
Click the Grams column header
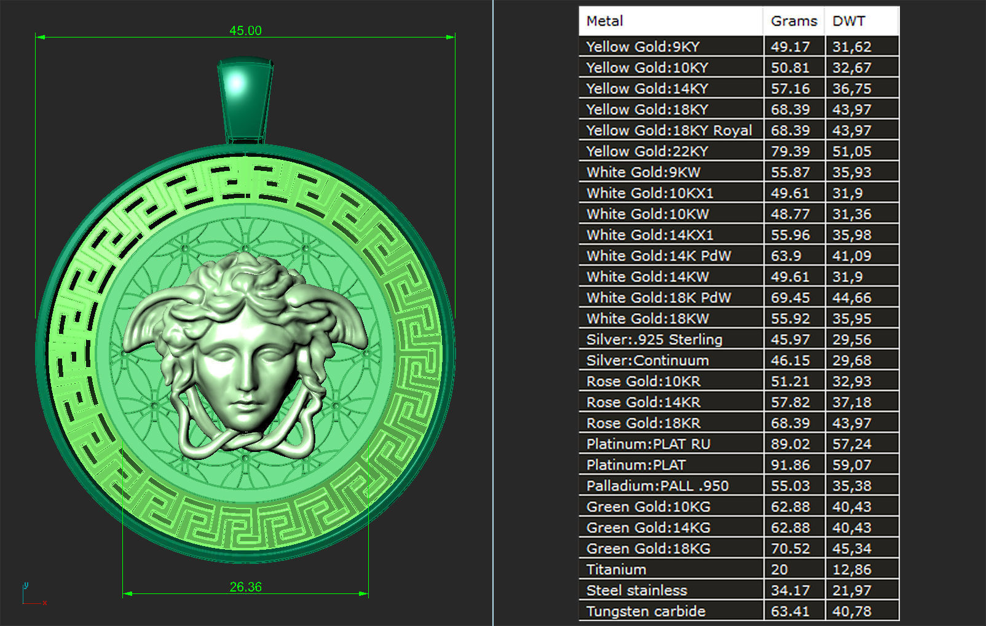pyautogui.click(x=794, y=21)
